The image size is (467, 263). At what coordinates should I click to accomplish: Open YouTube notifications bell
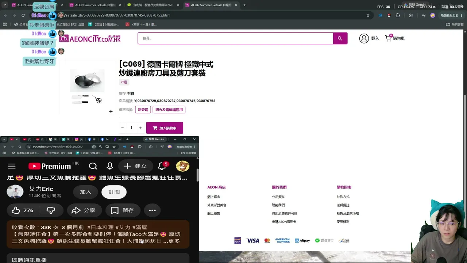[x=162, y=166]
